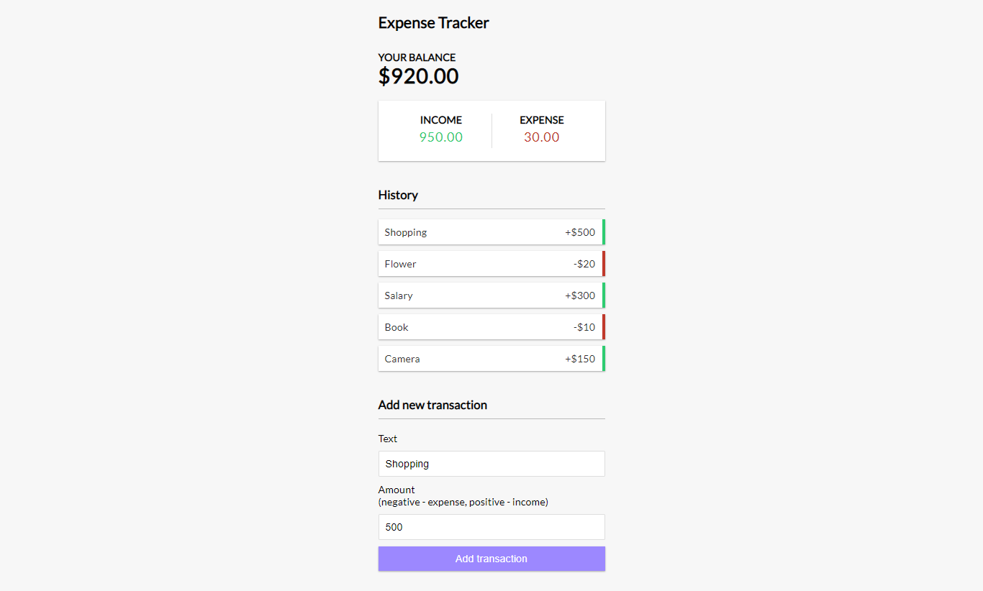Click the Text input field containing Shopping
This screenshot has height=591, width=983.
(491, 464)
